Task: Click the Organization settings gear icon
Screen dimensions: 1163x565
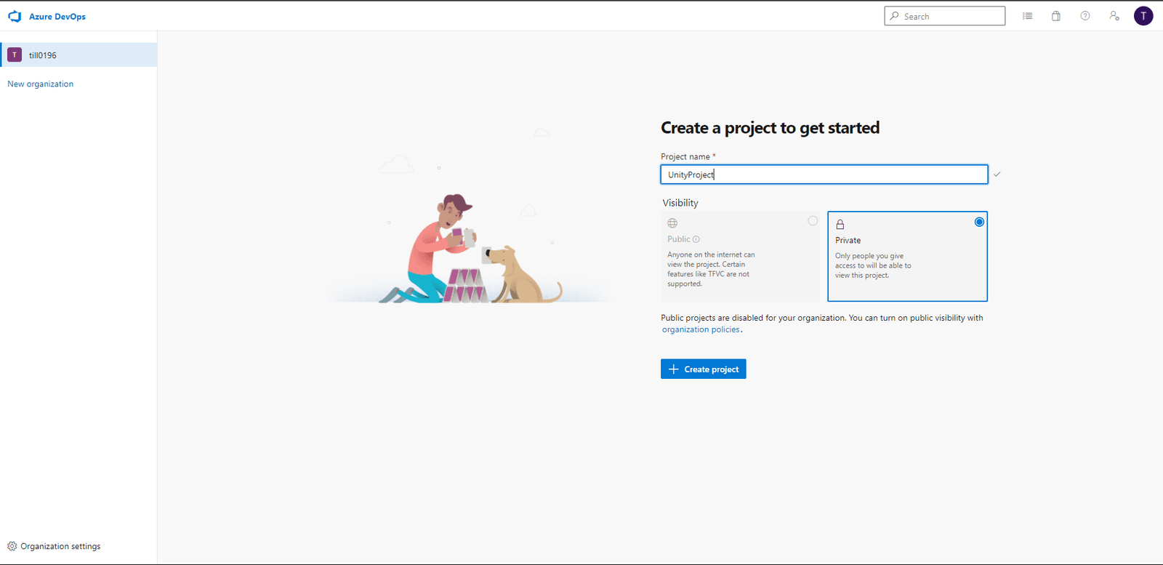Action: pos(12,546)
